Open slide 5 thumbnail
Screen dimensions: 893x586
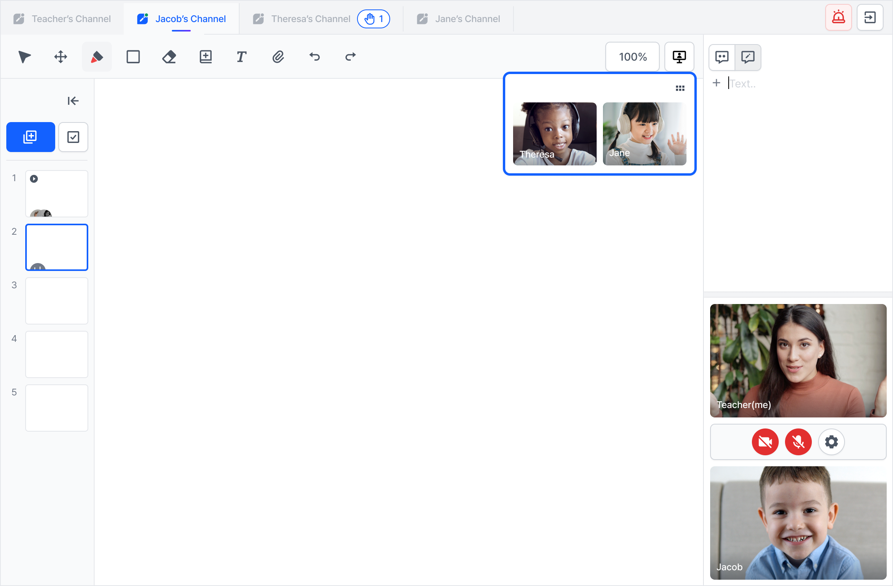[x=57, y=408]
